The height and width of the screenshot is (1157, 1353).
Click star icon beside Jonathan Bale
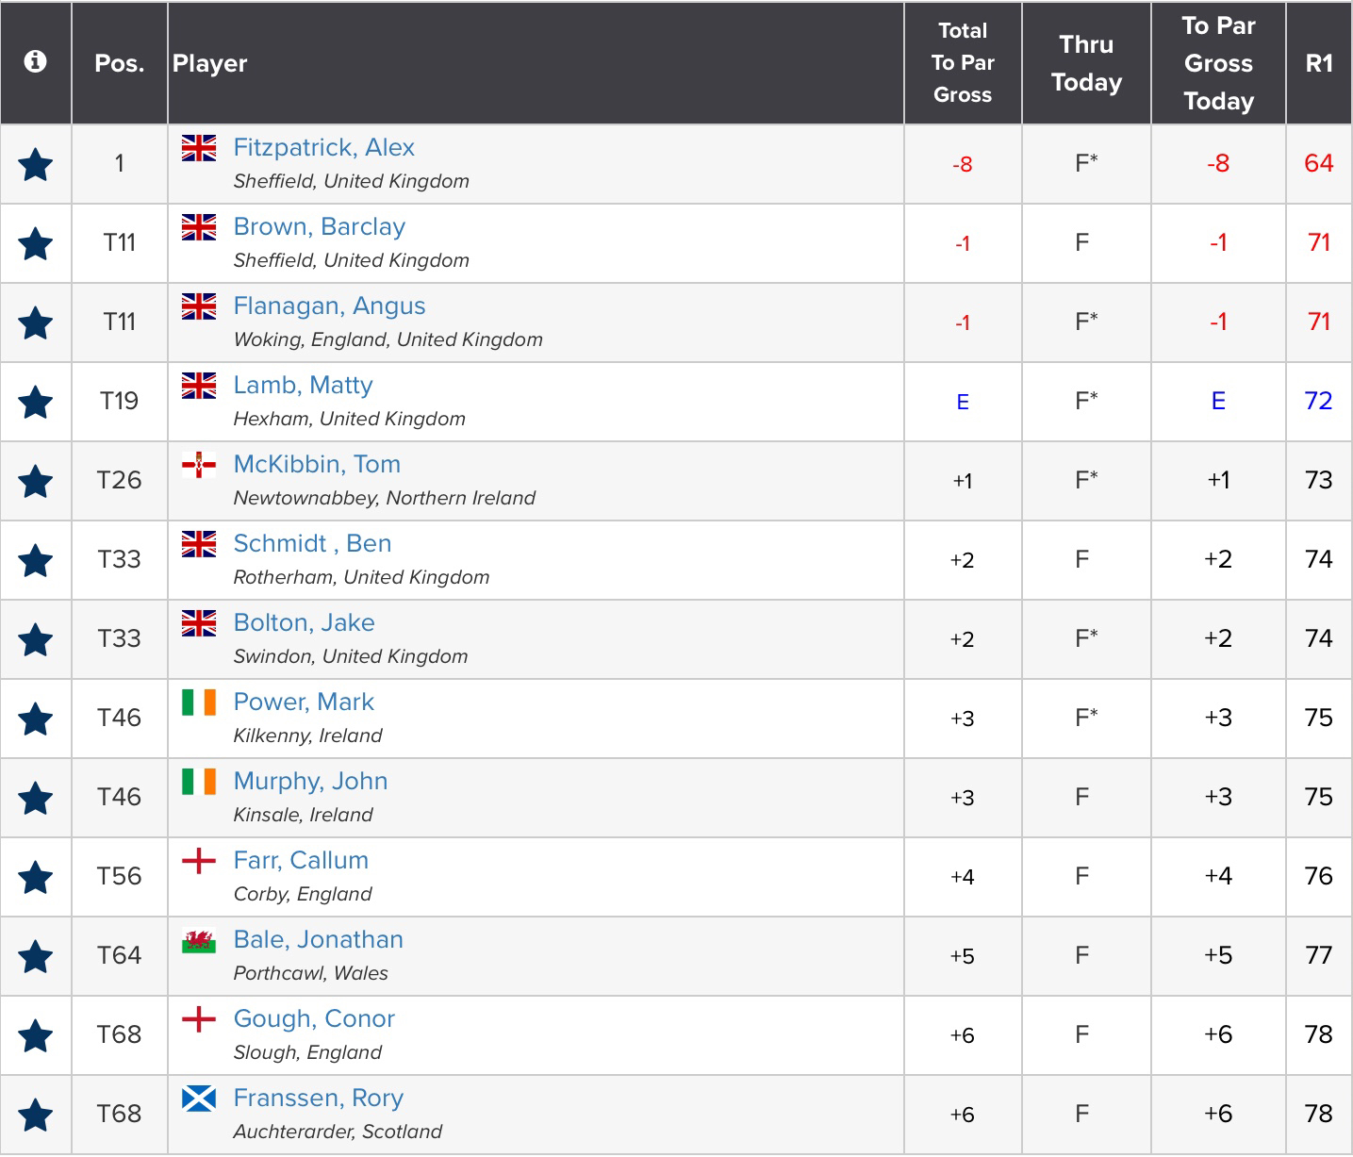click(x=36, y=957)
